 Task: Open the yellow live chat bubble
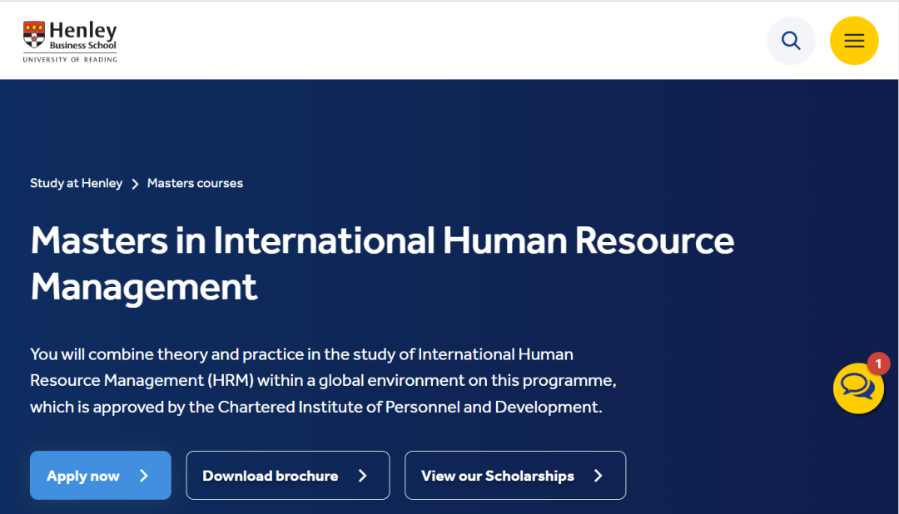click(x=857, y=388)
